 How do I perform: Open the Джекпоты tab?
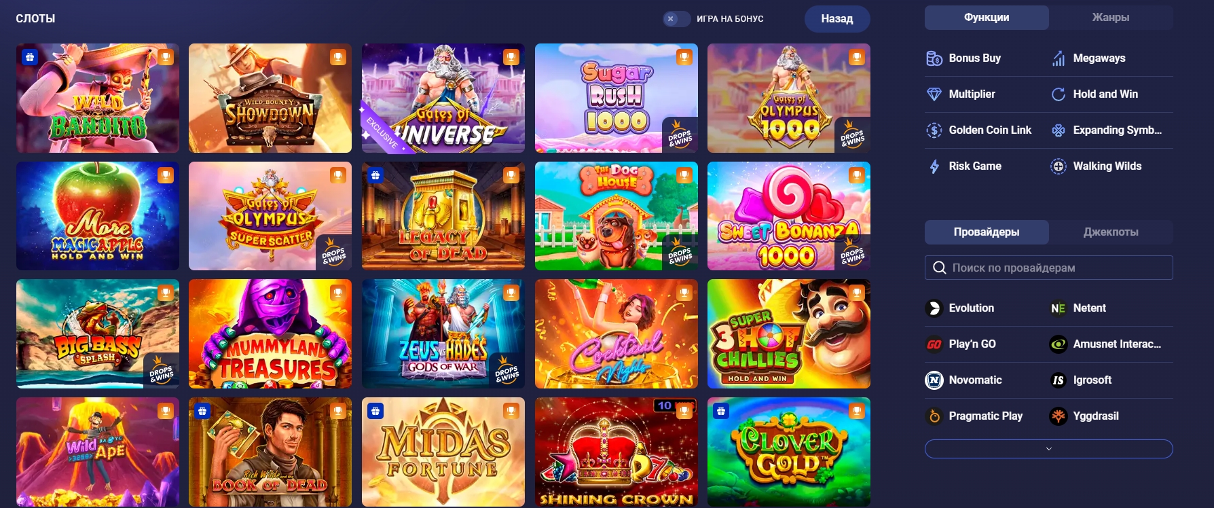point(1111,232)
